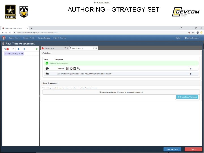Pin the New Strategy 1 tab
Viewport: 204px width, 153px height.
94,48
